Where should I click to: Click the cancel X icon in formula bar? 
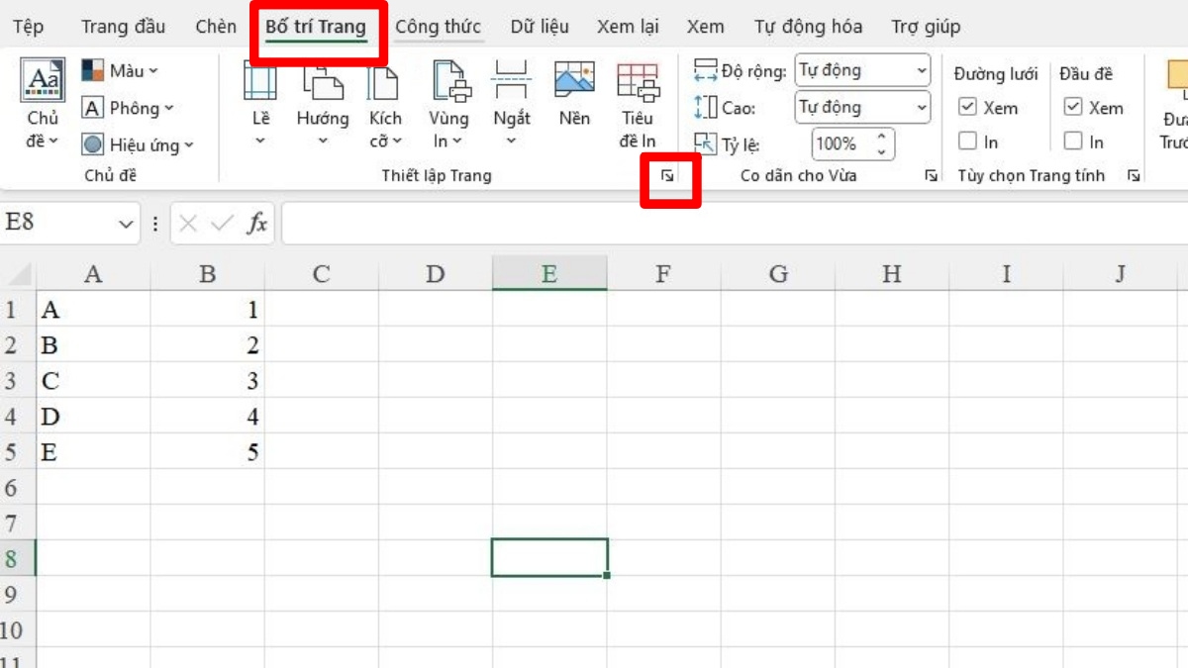188,224
